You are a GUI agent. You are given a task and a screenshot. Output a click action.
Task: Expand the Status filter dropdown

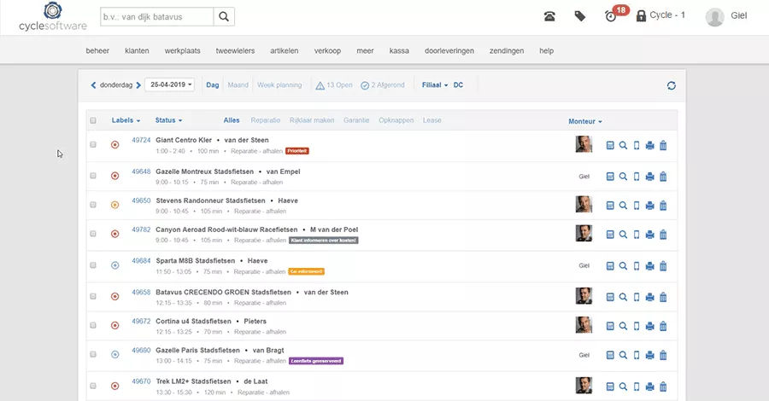tap(168, 120)
